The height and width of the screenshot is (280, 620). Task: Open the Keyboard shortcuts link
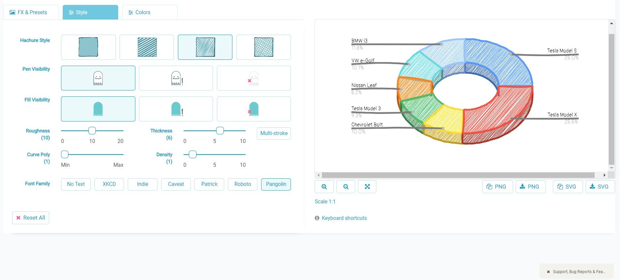coord(344,218)
